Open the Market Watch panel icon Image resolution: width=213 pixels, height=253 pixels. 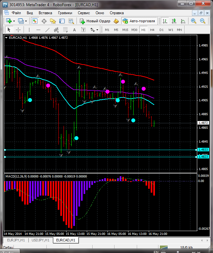click(x=35, y=21)
